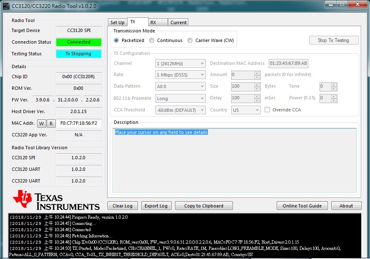Click the Radio Tool app icon in title bar
Image resolution: width=370 pixels, height=259 pixels.
pyautogui.click(x=6, y=6)
